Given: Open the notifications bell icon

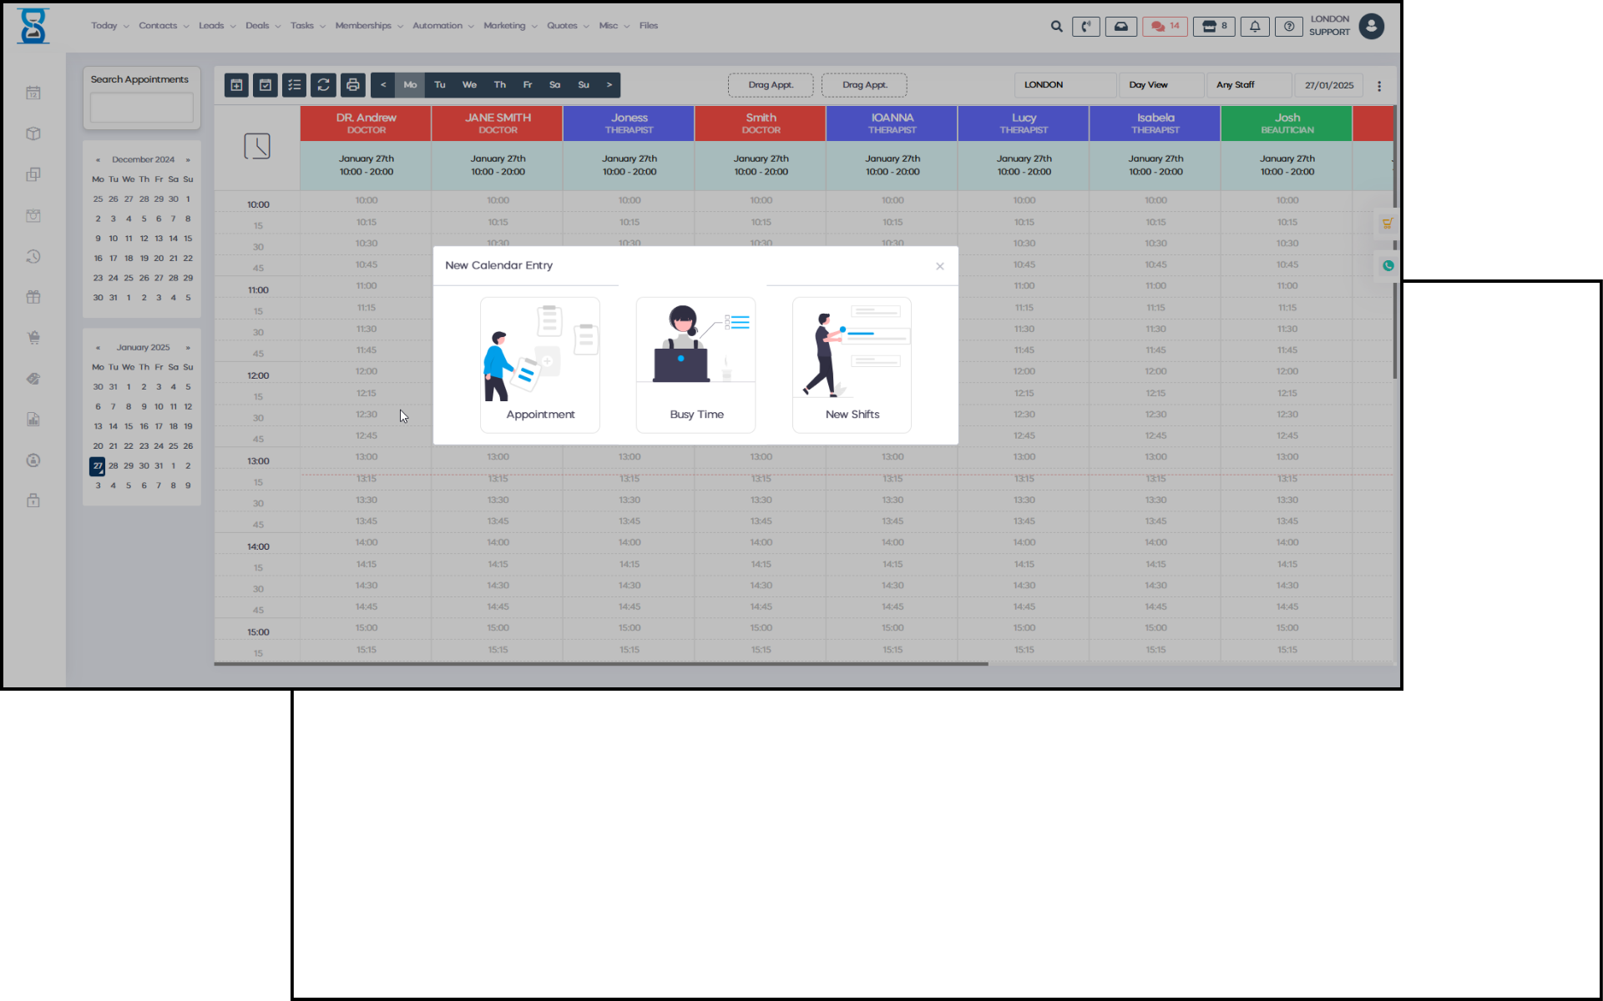Looking at the screenshot, I should coord(1255,27).
